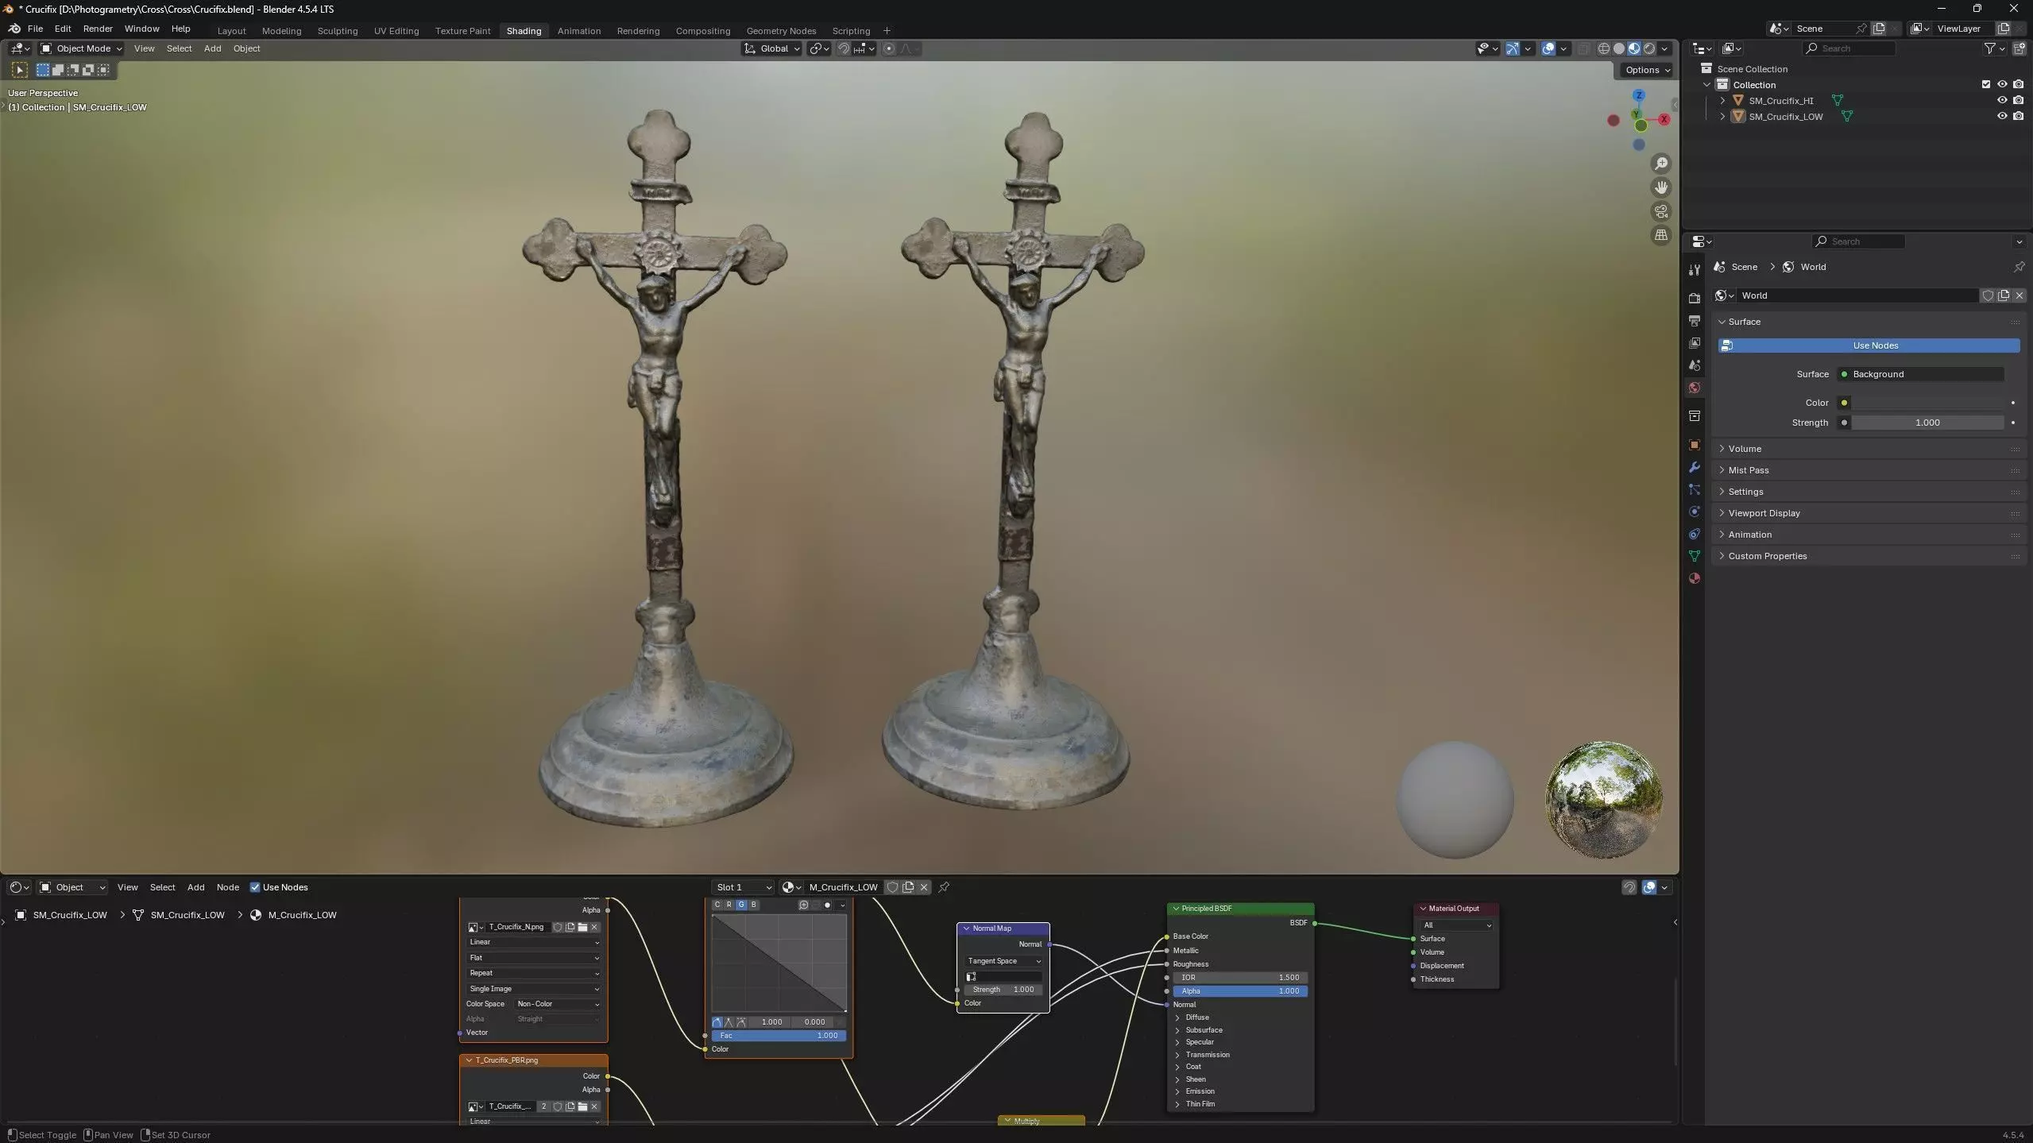Click the world Use Nodes button
2033x1143 pixels.
click(x=1875, y=346)
